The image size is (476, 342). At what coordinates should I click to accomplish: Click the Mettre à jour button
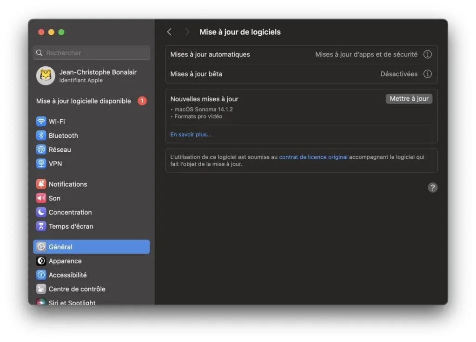pos(409,98)
